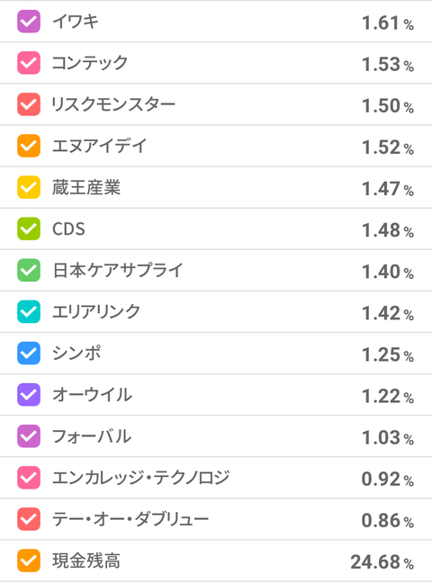Click the 24.68% cash balance value

tap(382, 561)
